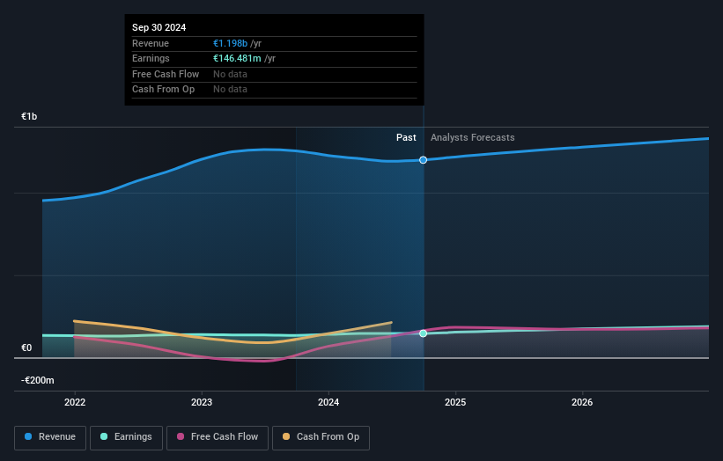Click the €0 y-axis label
The height and width of the screenshot is (461, 723).
coord(26,348)
